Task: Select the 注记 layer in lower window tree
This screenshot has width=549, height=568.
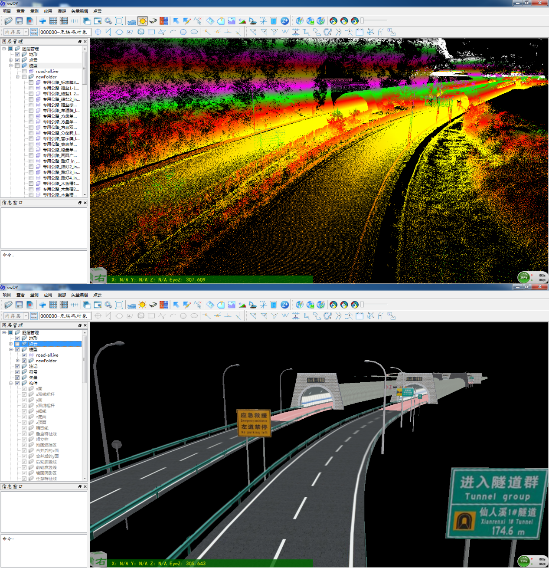Action: pos(33,366)
